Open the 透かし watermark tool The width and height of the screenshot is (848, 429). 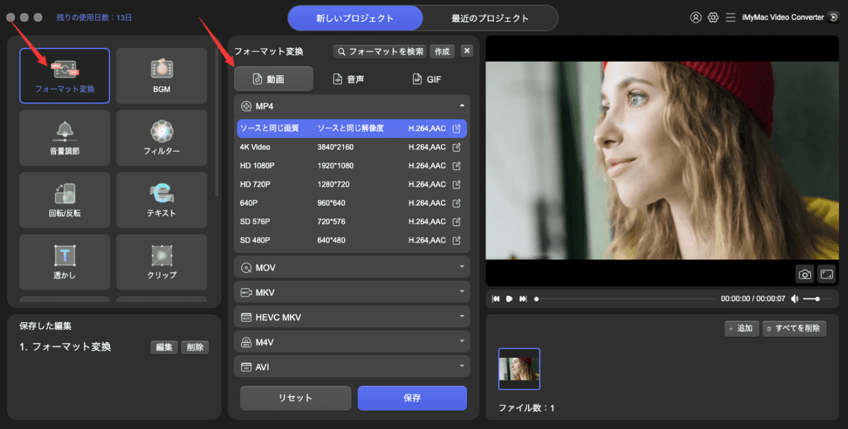click(64, 262)
